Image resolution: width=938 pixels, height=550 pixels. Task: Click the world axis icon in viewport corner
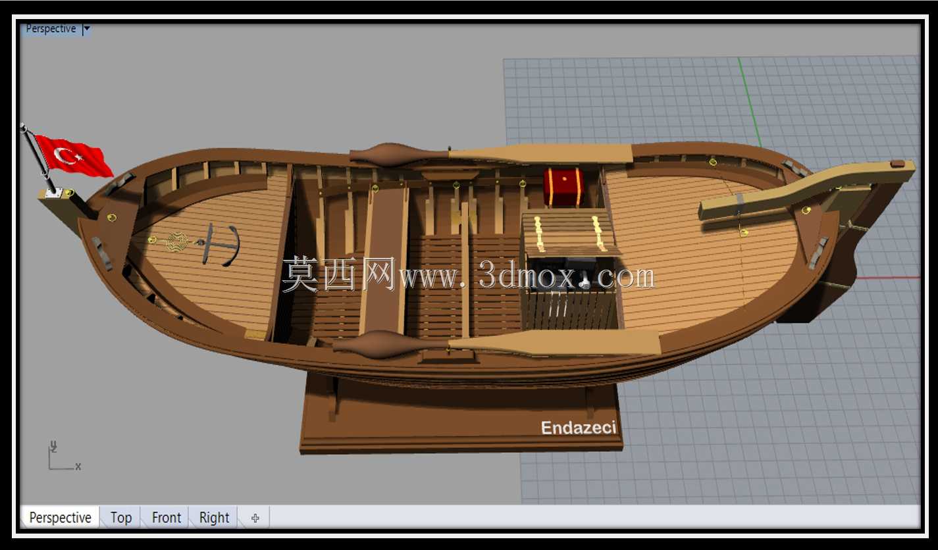(64, 456)
